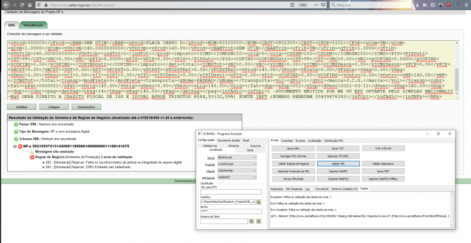
Task: Open the downloads arrow icon
Action: coord(417,5)
